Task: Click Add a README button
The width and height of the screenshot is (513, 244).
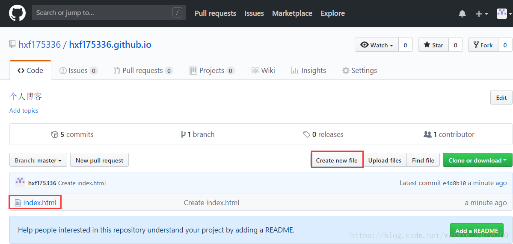Action: 476,230
